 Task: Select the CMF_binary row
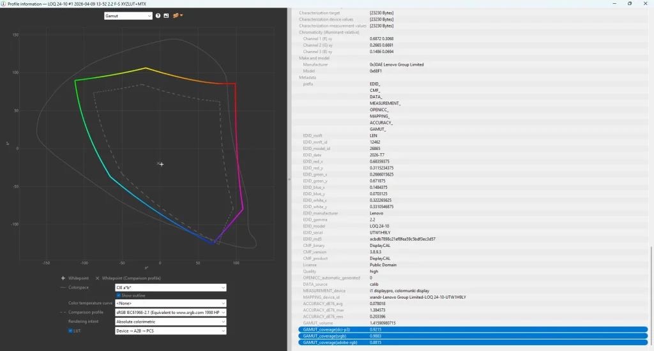pos(473,246)
